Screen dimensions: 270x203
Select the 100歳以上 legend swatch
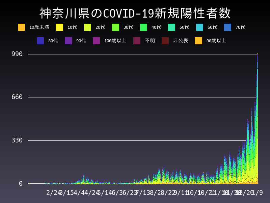coord(97,41)
